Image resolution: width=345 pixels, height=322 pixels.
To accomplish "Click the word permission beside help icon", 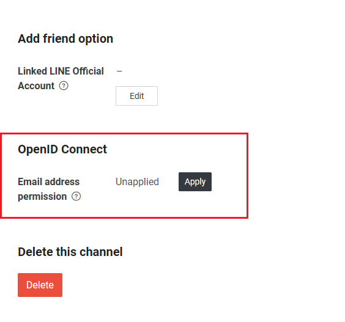I will click(x=42, y=197).
